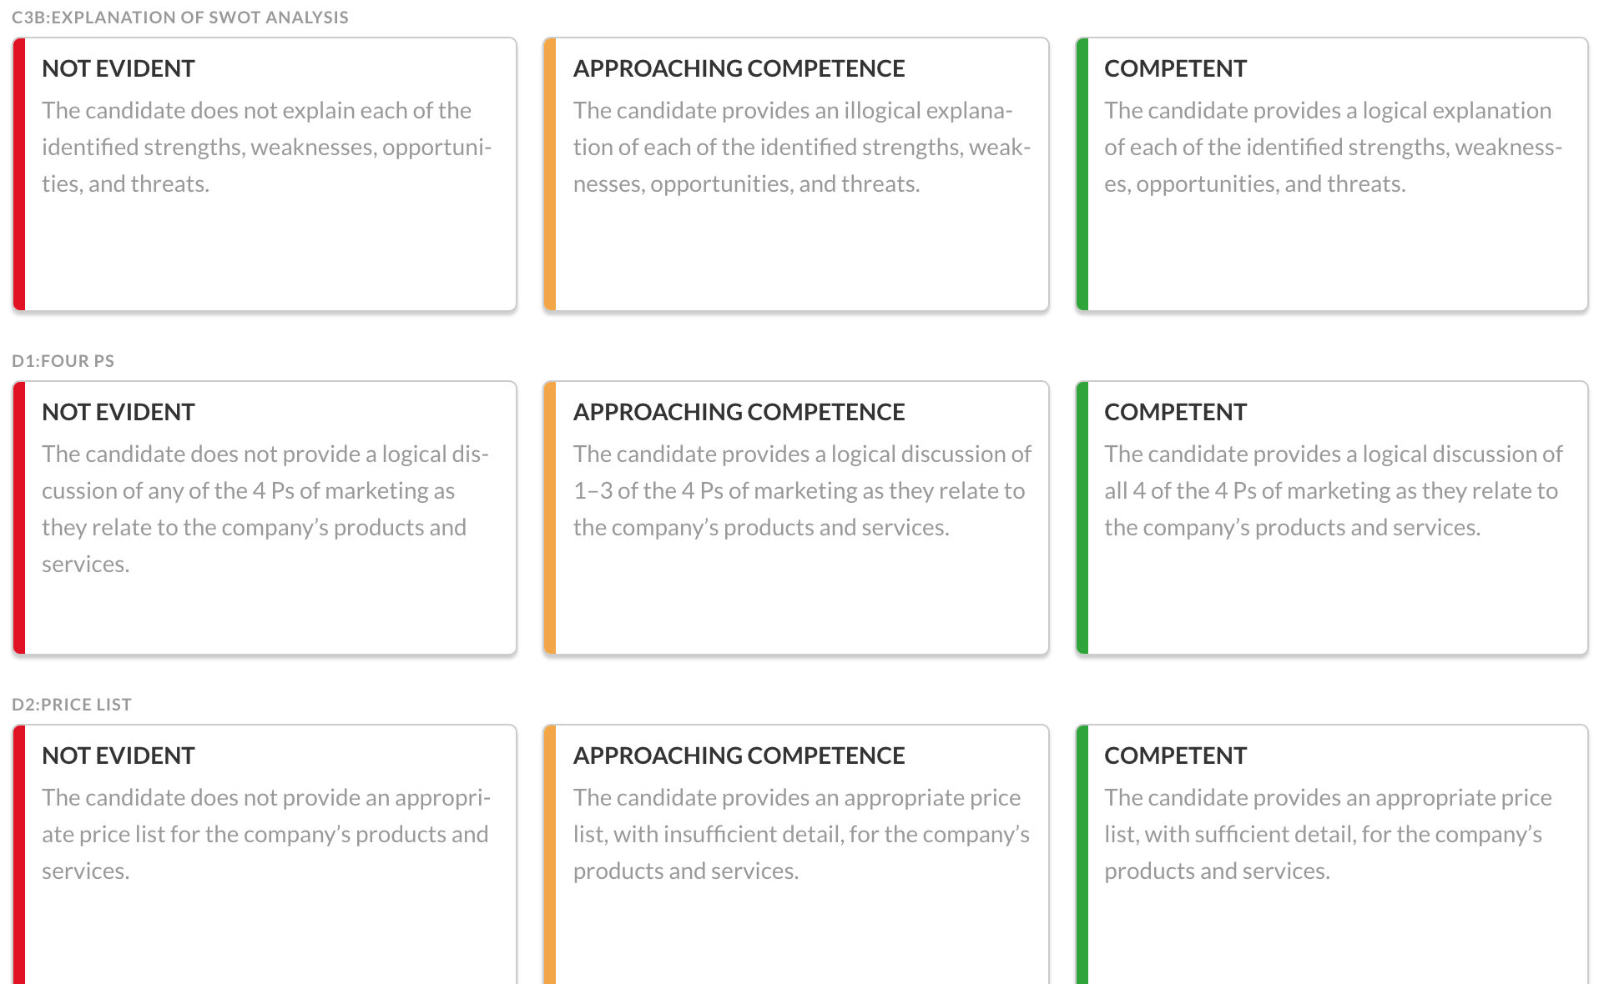The image size is (1599, 984).
Task: Select the D1 Four Ps Not Evident card
Action: (x=265, y=518)
